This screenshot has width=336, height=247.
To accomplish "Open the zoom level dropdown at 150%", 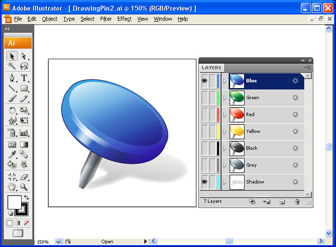I will [58, 242].
